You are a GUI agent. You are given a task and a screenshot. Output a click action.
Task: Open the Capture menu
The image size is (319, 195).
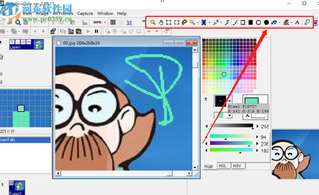(85, 13)
